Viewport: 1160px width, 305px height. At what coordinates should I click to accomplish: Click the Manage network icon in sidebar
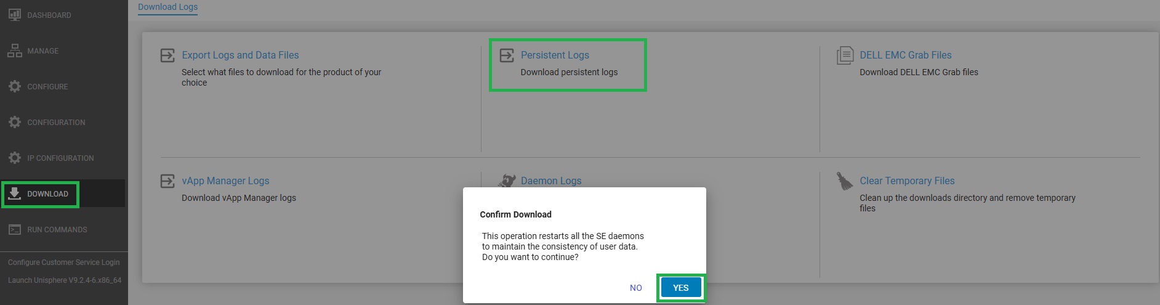coord(14,51)
